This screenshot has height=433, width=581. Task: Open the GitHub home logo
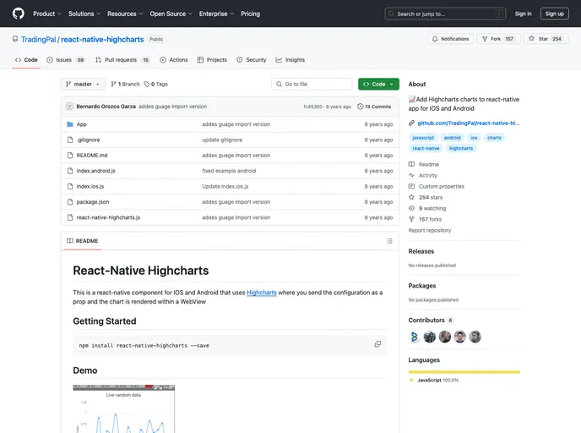19,14
